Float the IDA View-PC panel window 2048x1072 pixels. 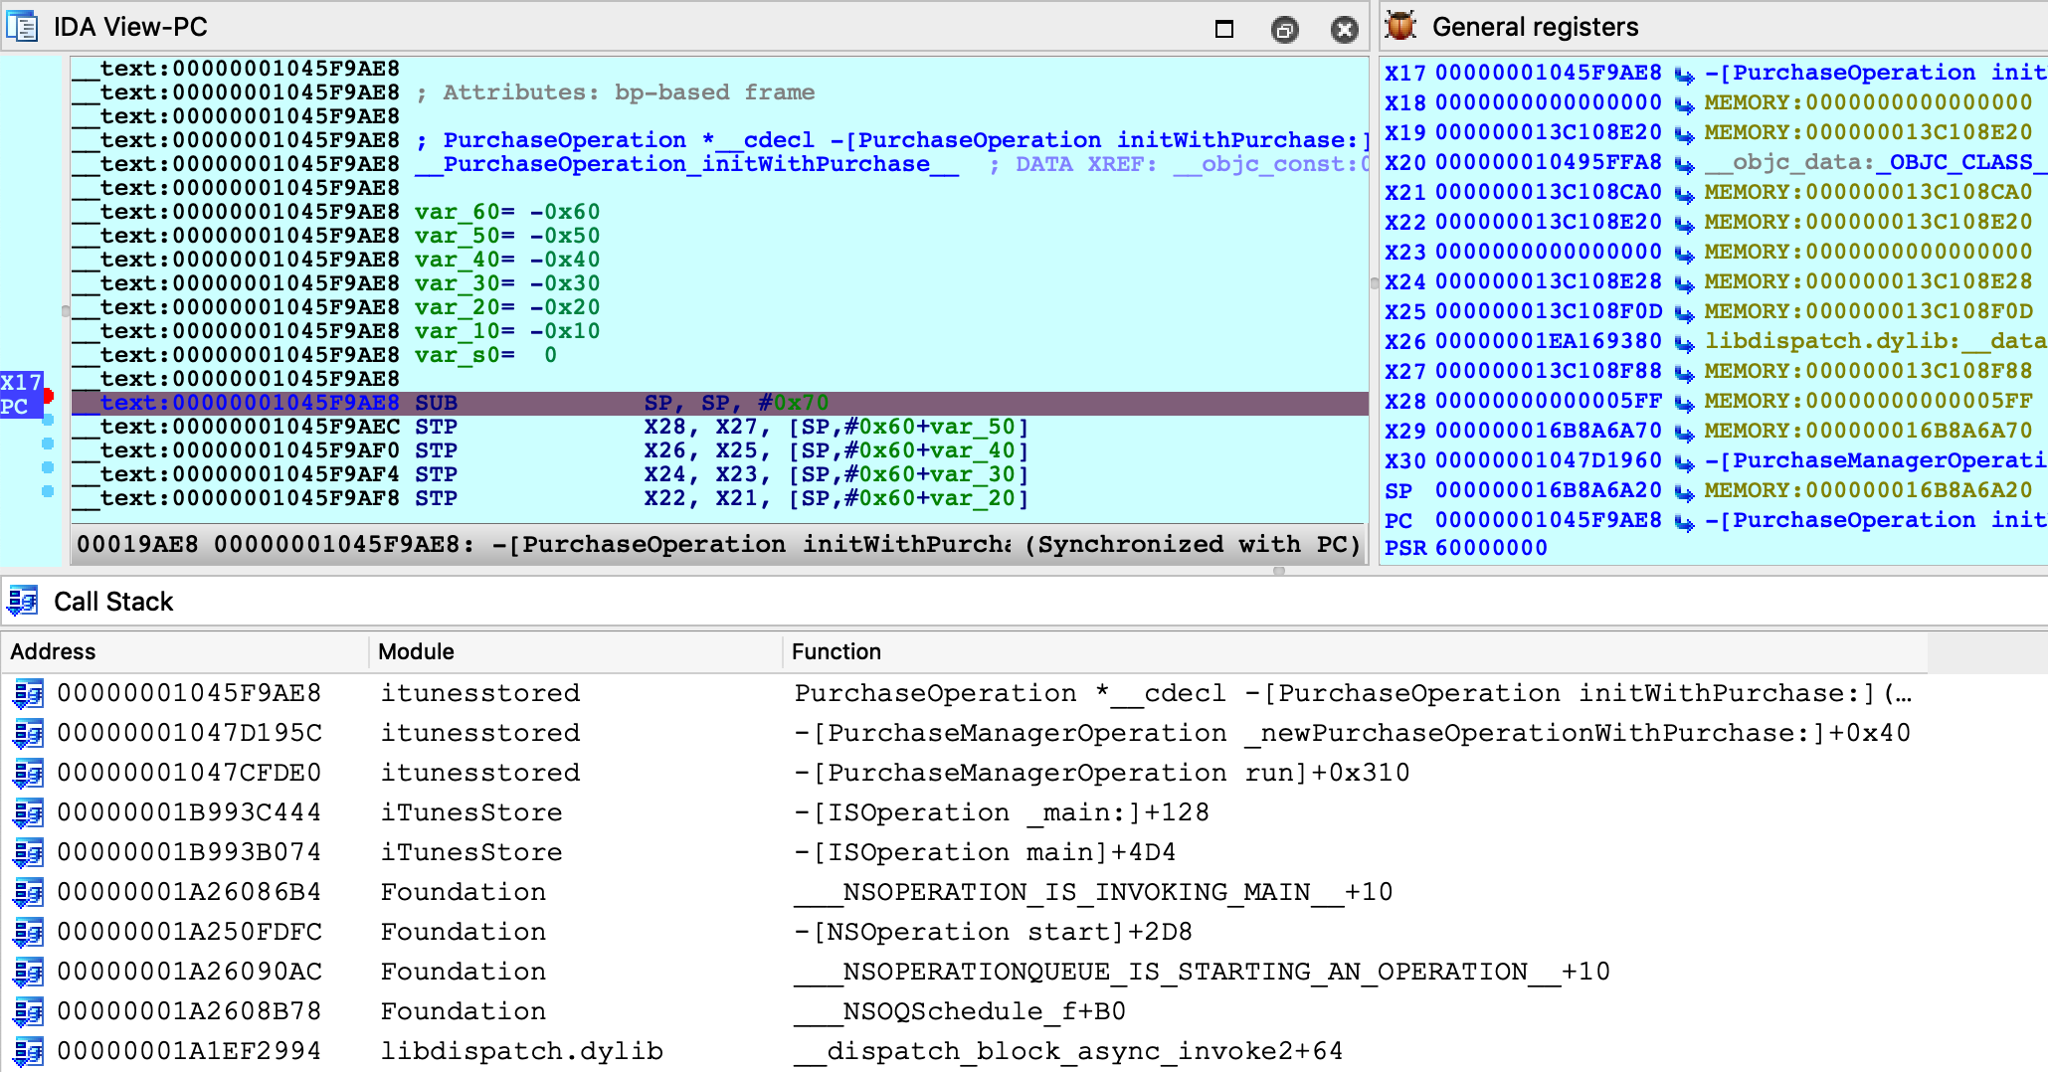click(x=1284, y=30)
